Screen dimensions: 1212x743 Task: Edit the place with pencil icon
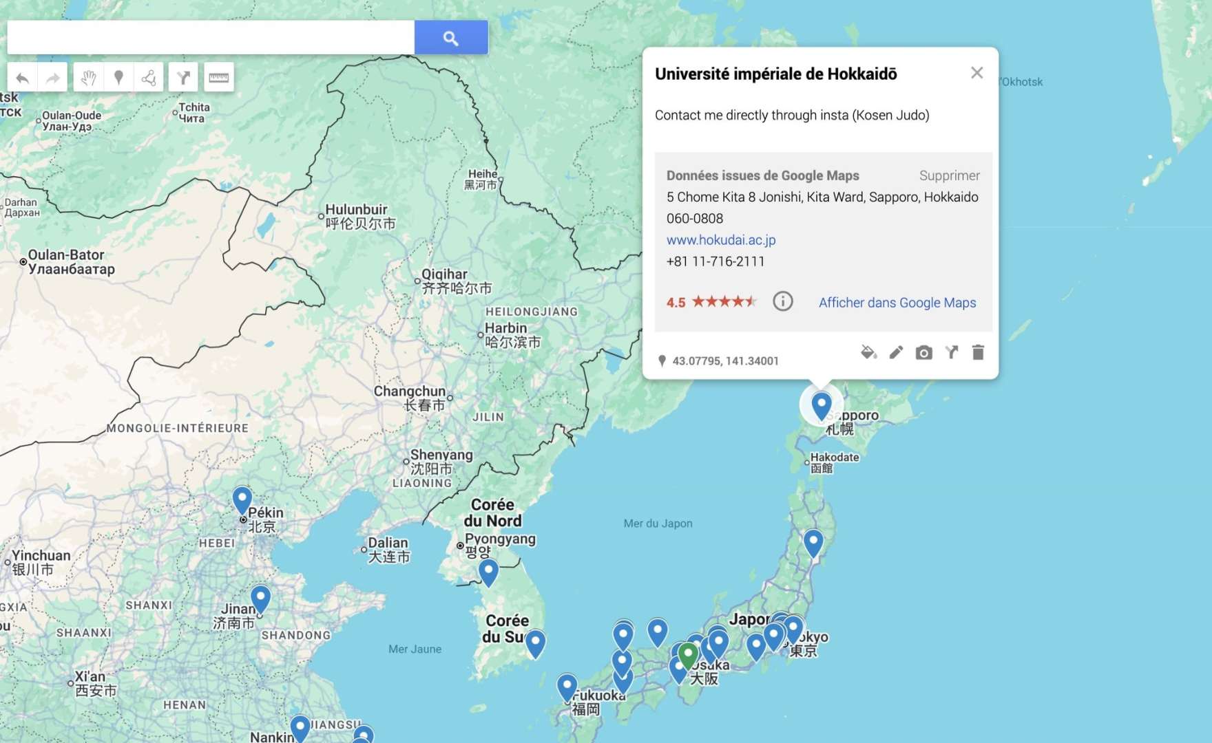click(x=896, y=353)
